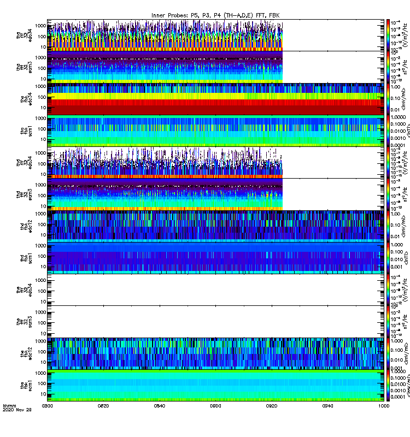Click color bar beside tha fff scm3 panel

click(x=388, y=67)
